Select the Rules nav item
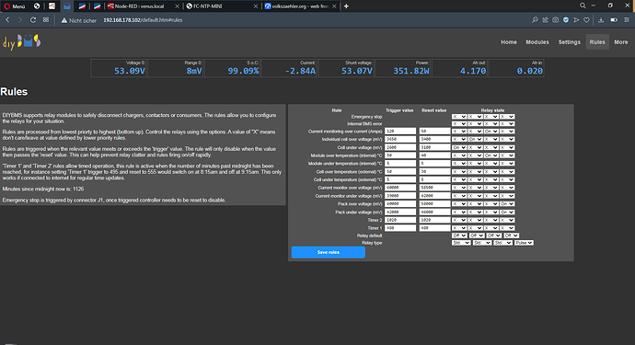Image resolution: width=635 pixels, height=345 pixels. point(597,42)
